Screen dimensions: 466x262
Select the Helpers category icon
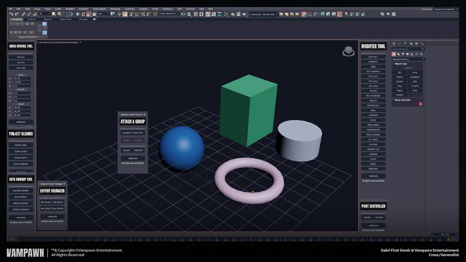pos(412,54)
